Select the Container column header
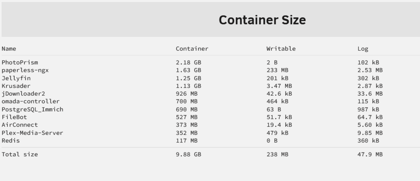 192,49
